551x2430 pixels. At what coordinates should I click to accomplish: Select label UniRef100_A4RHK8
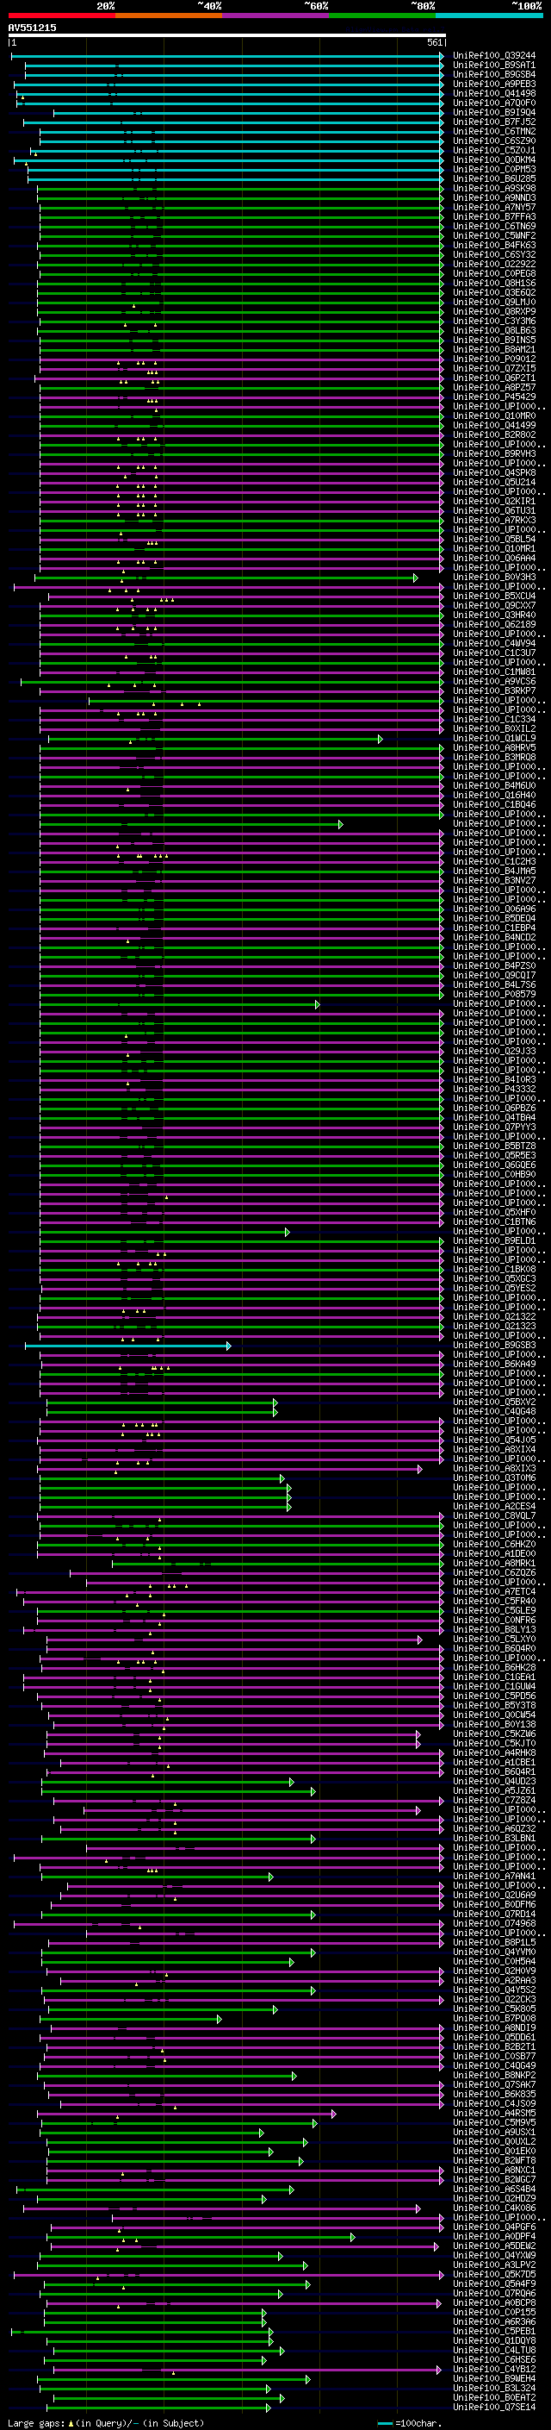point(493,1752)
